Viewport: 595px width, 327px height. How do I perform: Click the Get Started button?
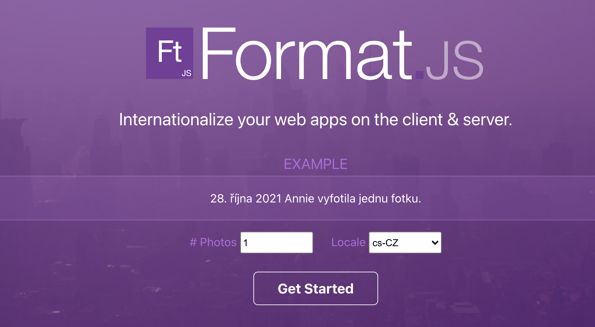click(x=315, y=288)
